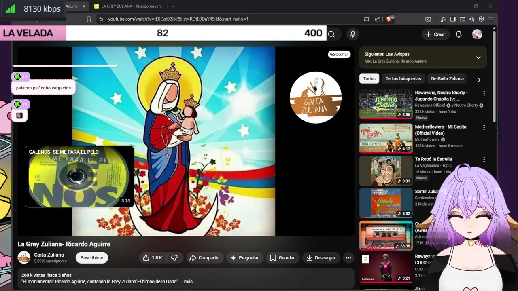Dislike the video with thumbs down

pyautogui.click(x=174, y=258)
